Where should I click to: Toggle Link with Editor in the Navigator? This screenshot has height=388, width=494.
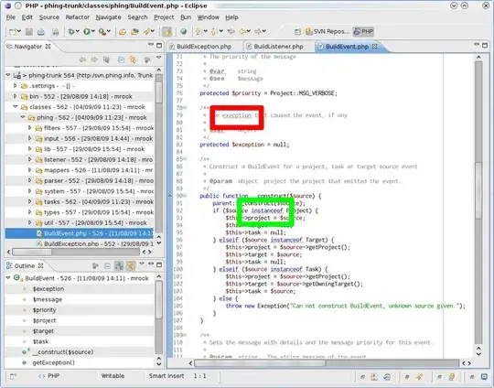(x=133, y=59)
